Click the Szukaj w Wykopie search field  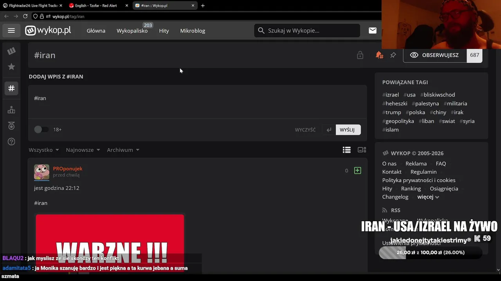click(x=307, y=30)
